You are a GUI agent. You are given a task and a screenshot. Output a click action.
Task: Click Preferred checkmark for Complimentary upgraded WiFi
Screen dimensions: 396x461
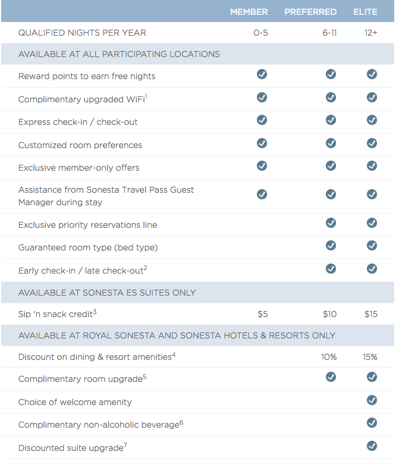point(331,98)
